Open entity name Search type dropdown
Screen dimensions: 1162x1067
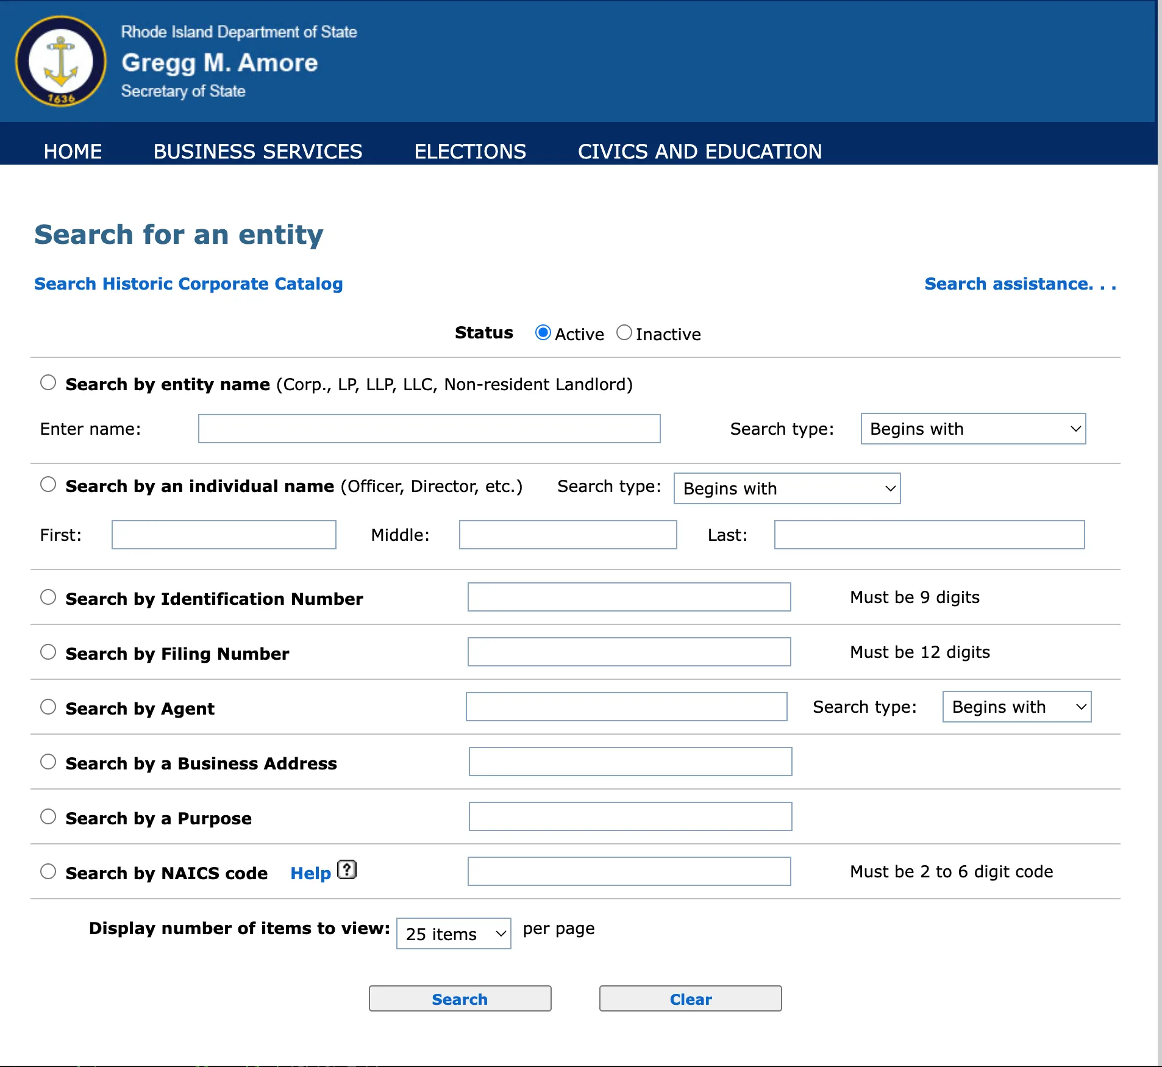[973, 429]
